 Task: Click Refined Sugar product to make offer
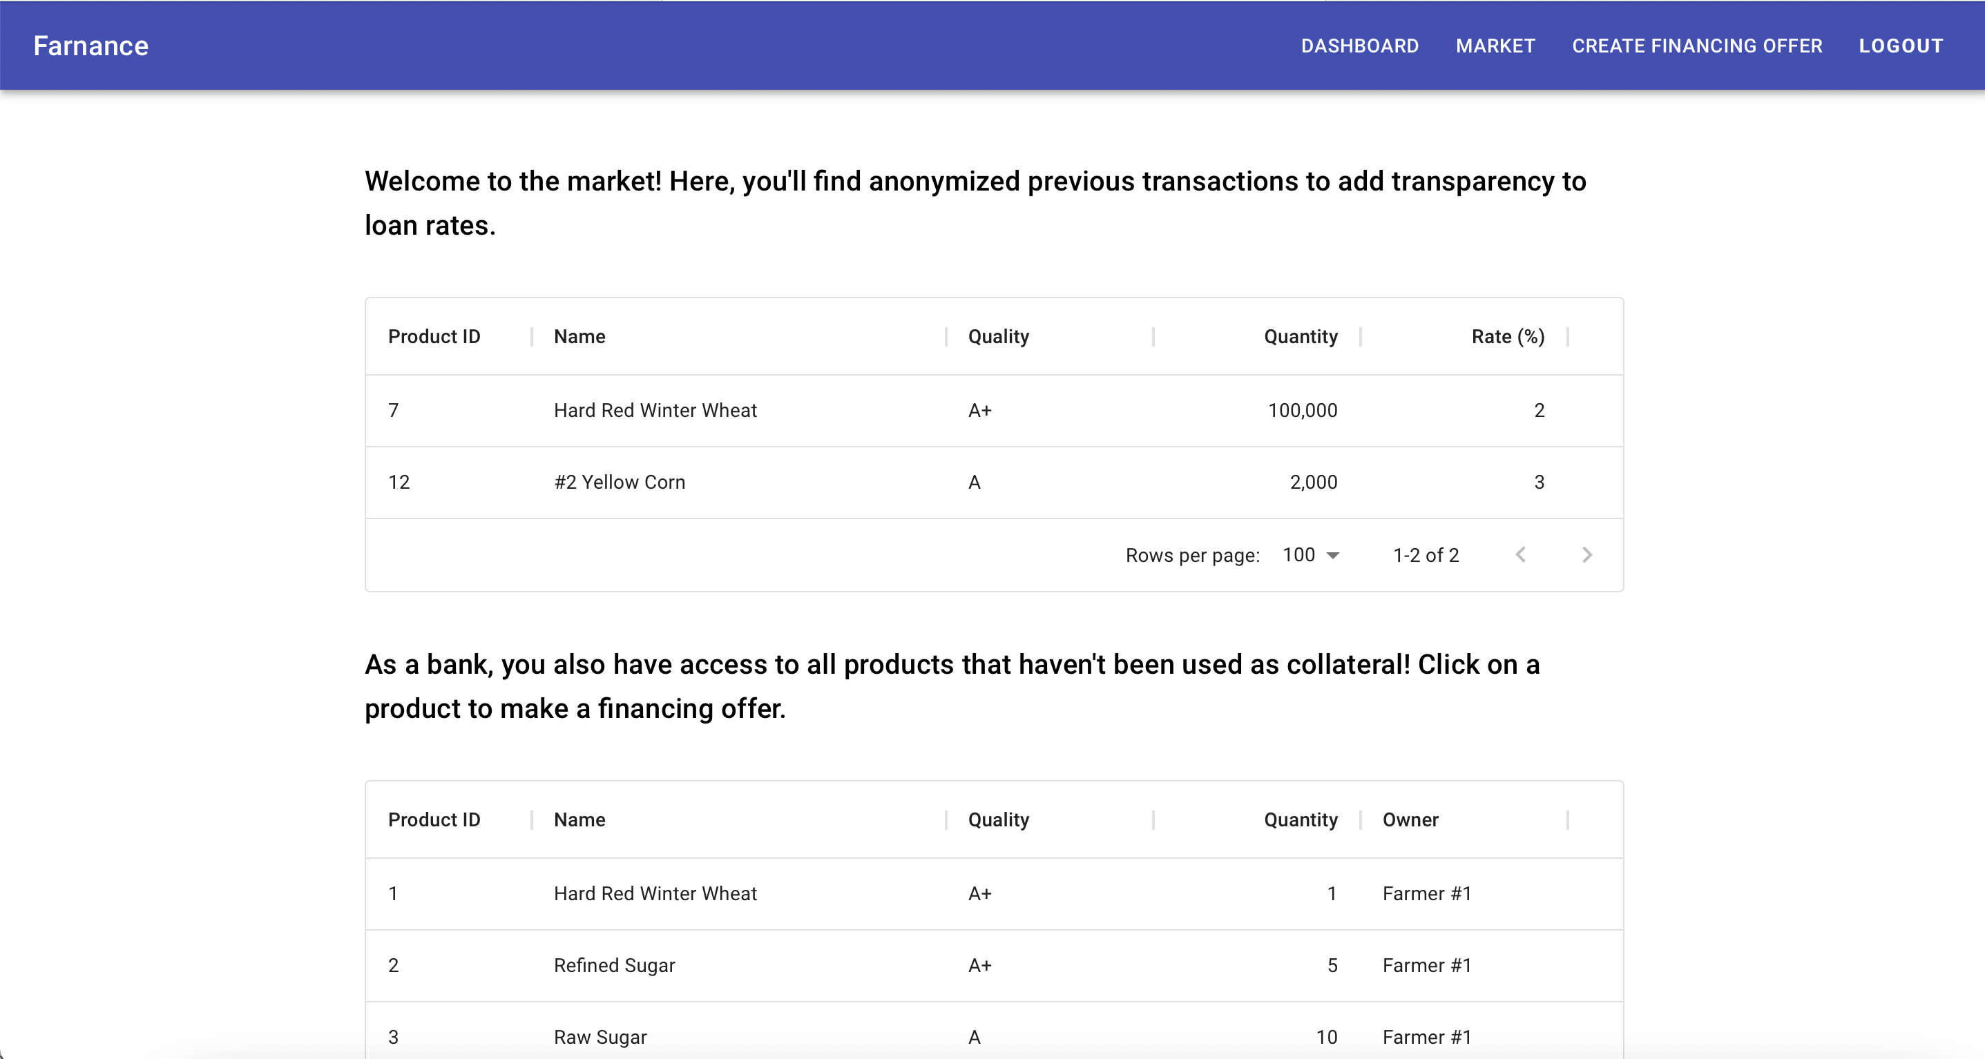pyautogui.click(x=614, y=966)
